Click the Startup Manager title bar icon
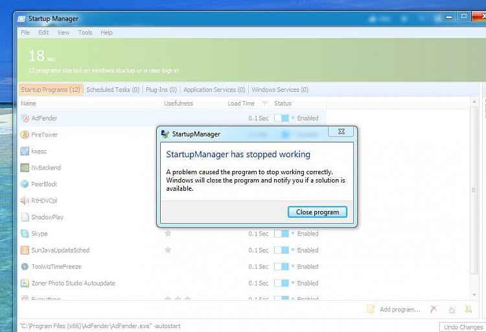Viewport: 486px width, 332px height. coord(21,19)
